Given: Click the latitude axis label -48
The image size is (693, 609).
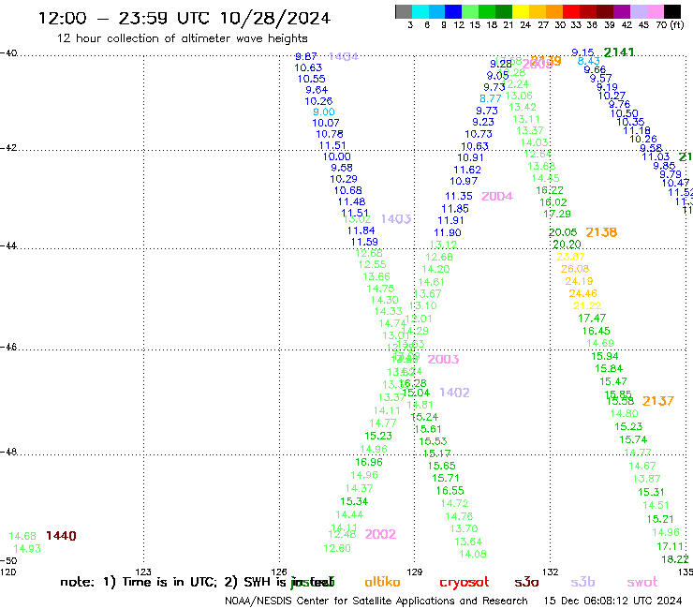Looking at the screenshot, I should tap(8, 452).
